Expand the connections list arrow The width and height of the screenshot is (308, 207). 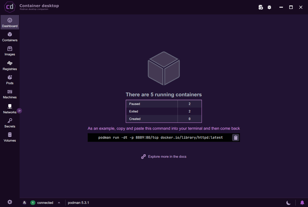[x=59, y=203]
